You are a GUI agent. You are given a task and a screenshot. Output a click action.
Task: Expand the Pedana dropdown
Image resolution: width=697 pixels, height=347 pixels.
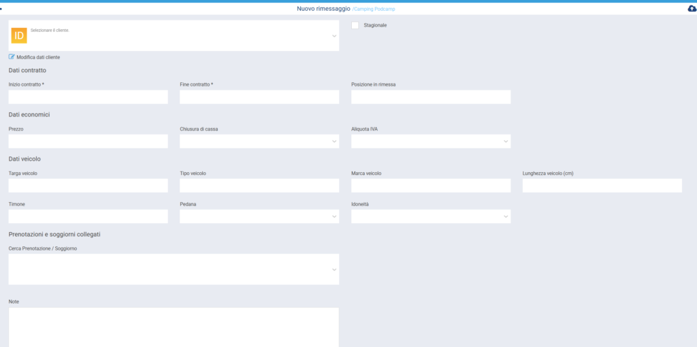click(x=259, y=216)
